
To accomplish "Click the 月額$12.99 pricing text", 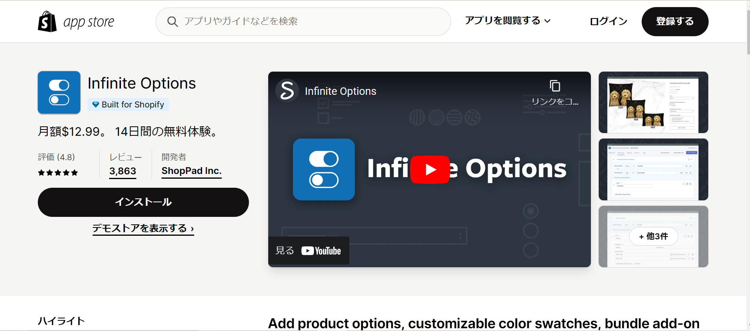I will tap(72, 131).
